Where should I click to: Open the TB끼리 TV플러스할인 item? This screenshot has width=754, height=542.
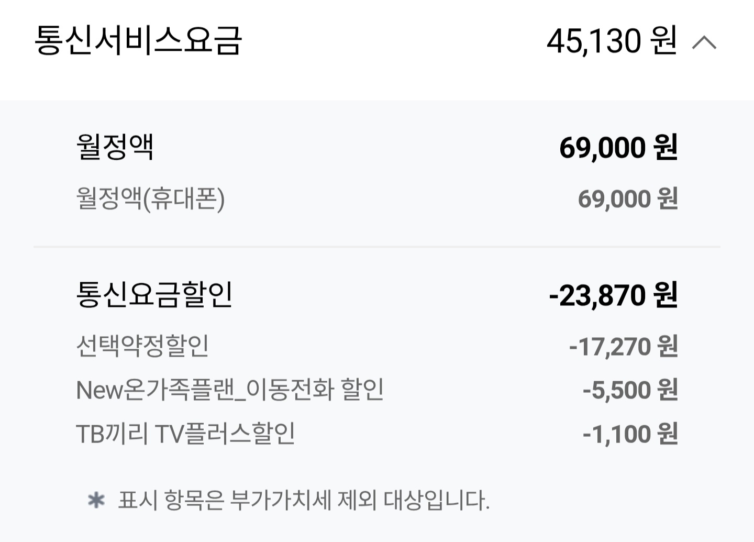[x=185, y=434]
